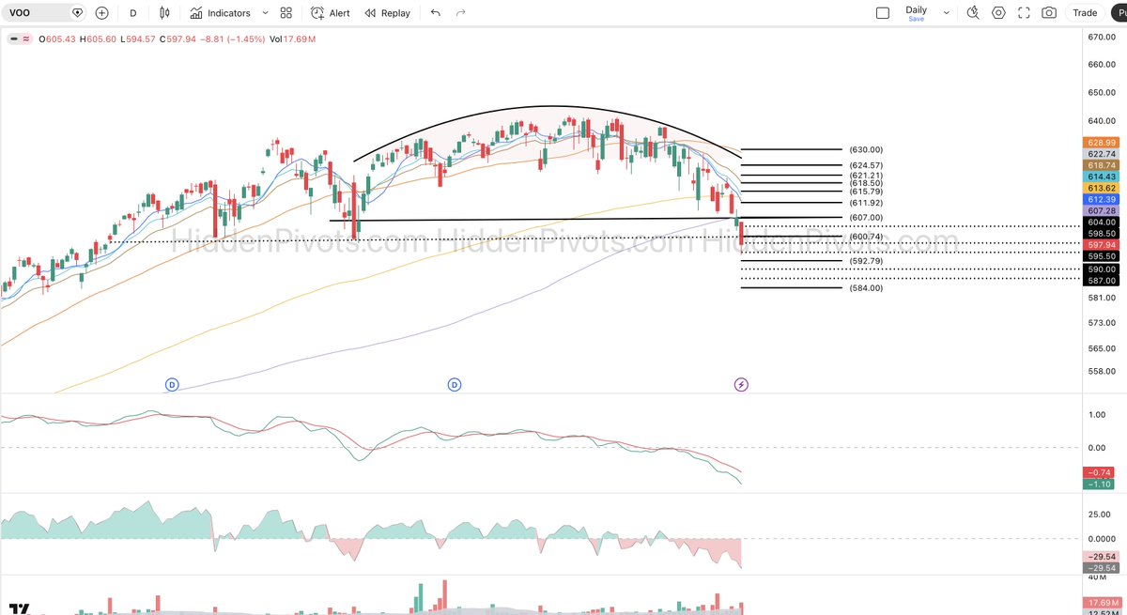Click the second dividend D marker
This screenshot has height=615, width=1127.
[x=455, y=385]
